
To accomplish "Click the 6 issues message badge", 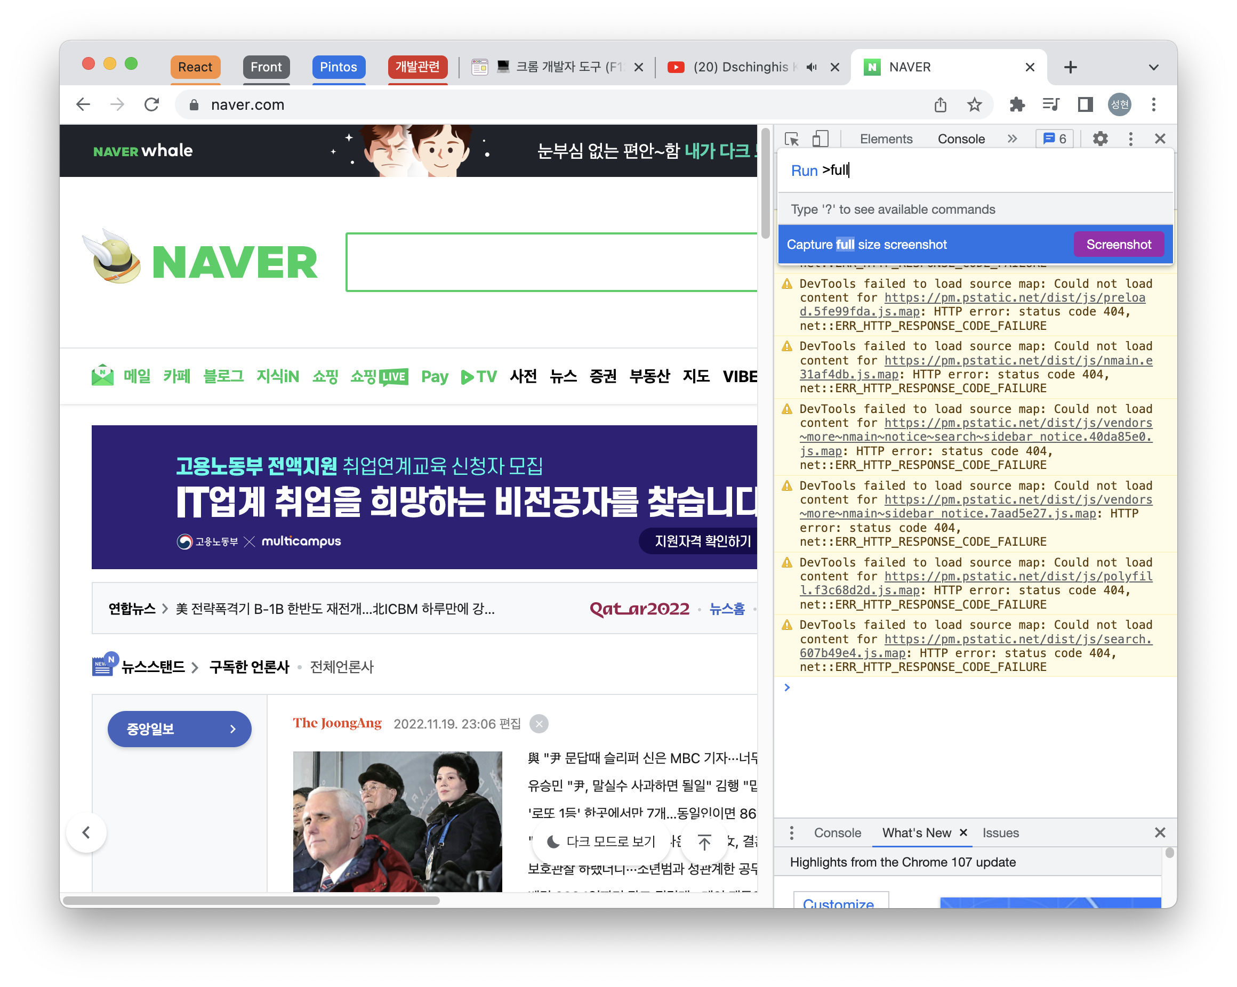I will click(1055, 139).
